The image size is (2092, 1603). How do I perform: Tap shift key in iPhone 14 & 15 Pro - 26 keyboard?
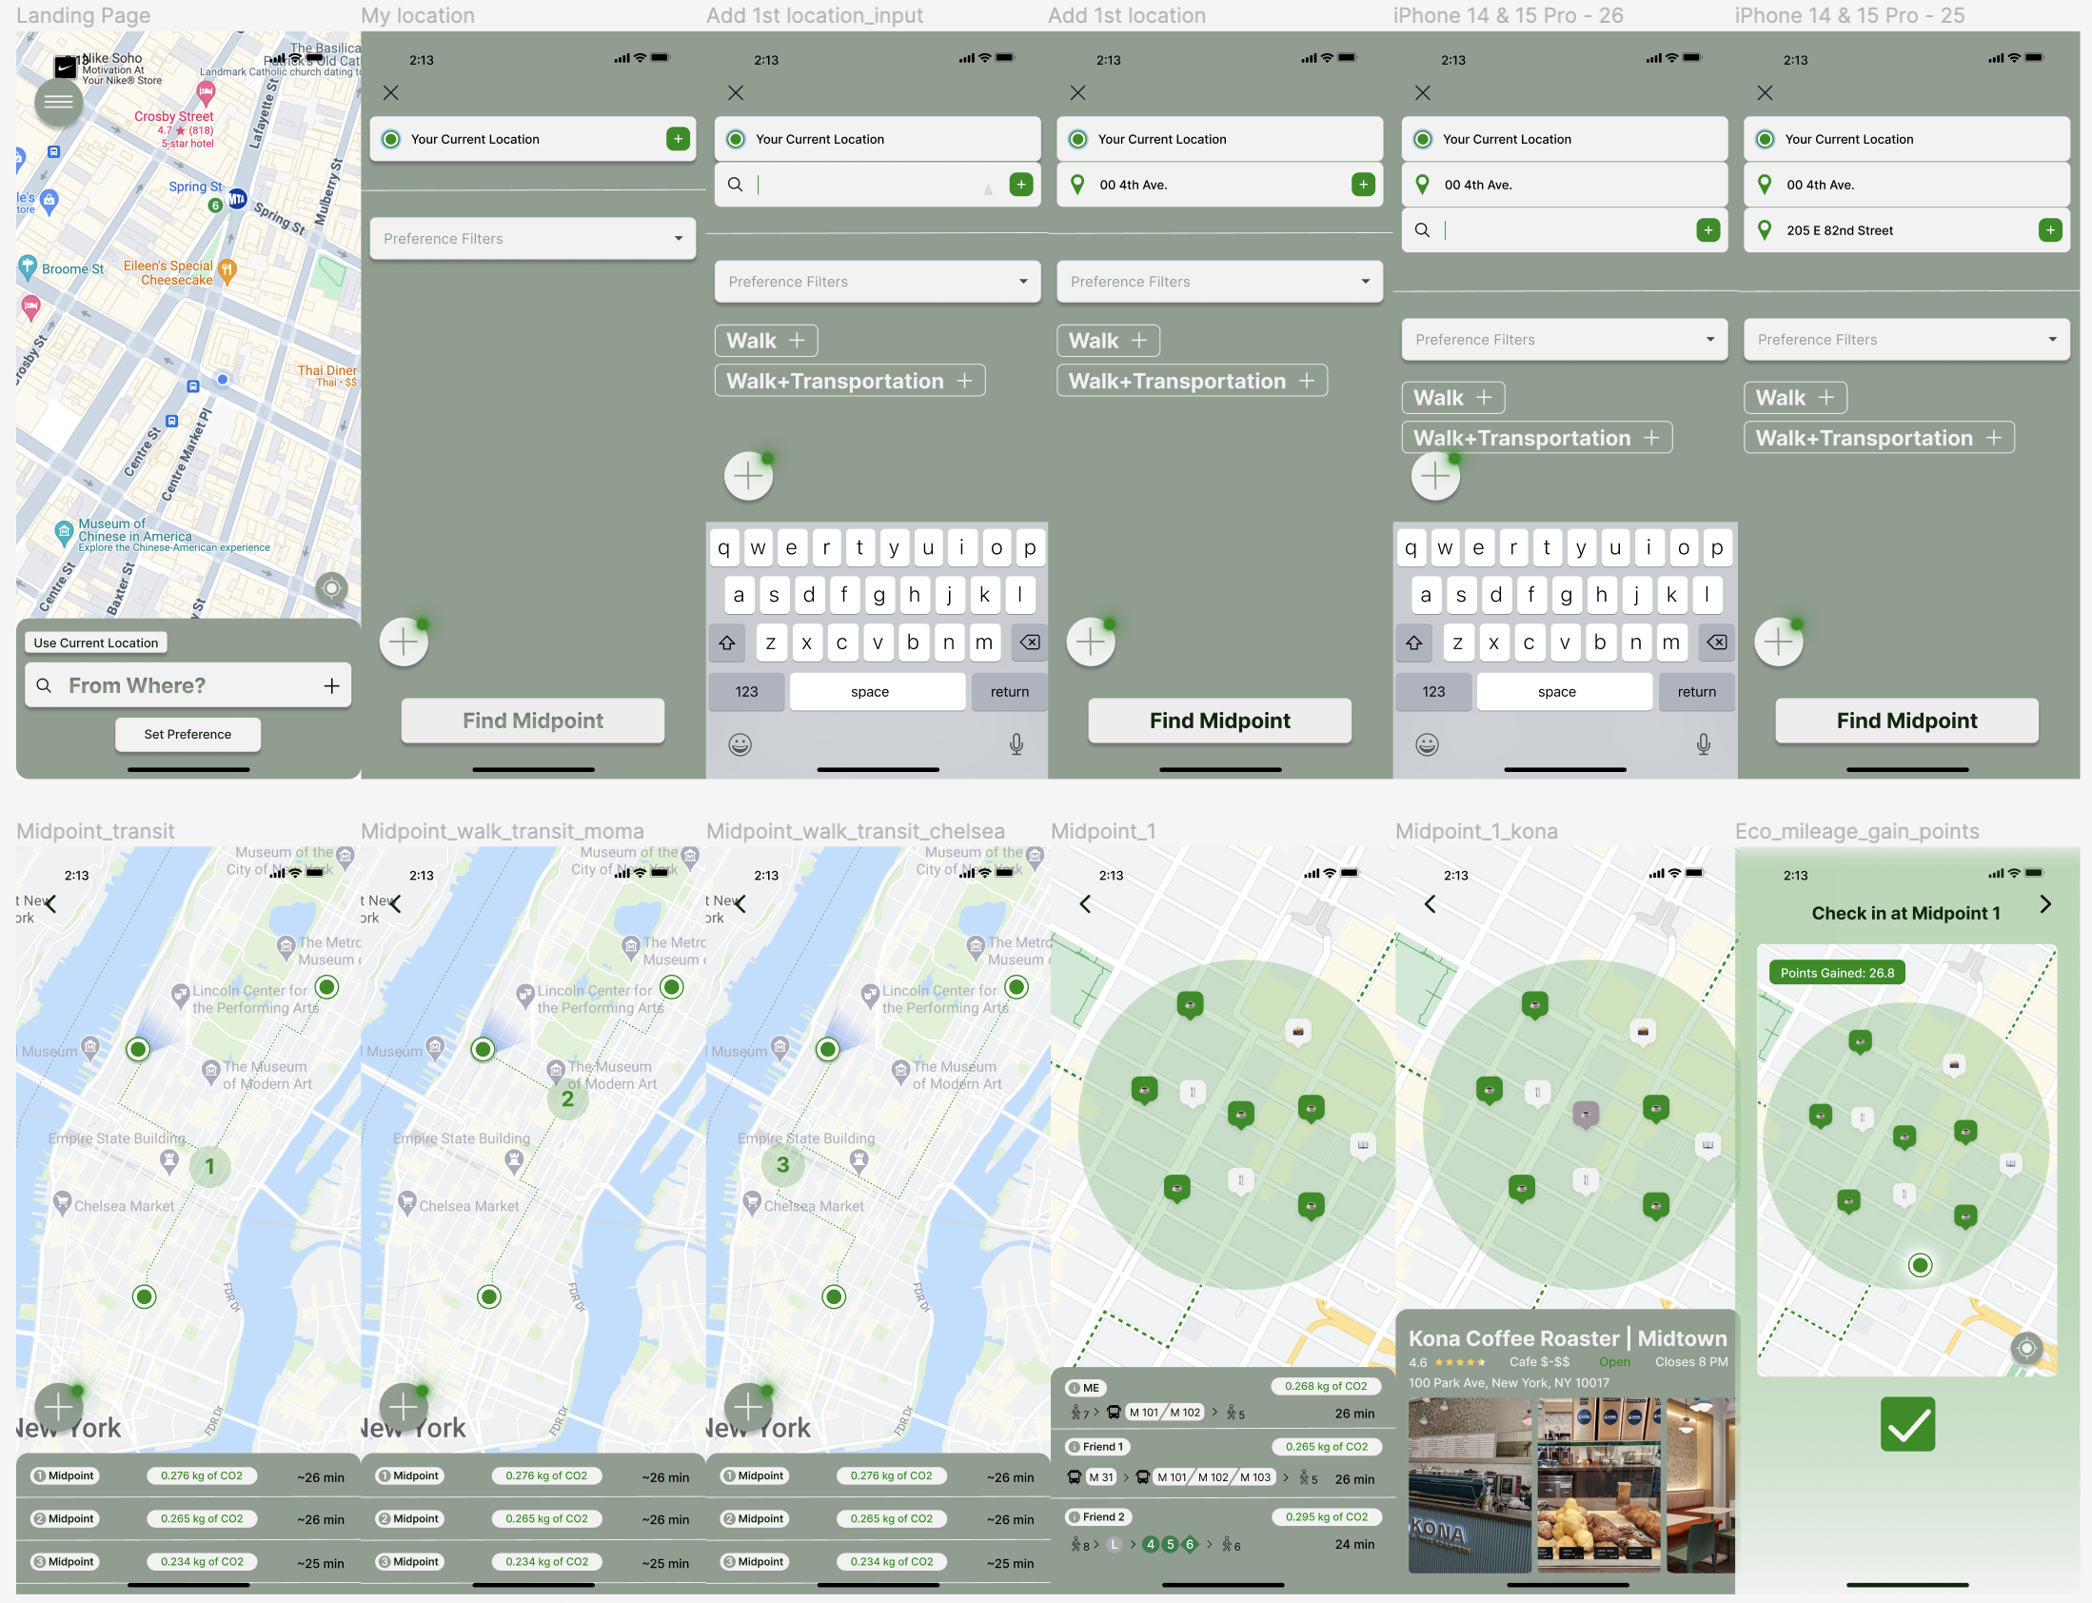pyautogui.click(x=1413, y=643)
